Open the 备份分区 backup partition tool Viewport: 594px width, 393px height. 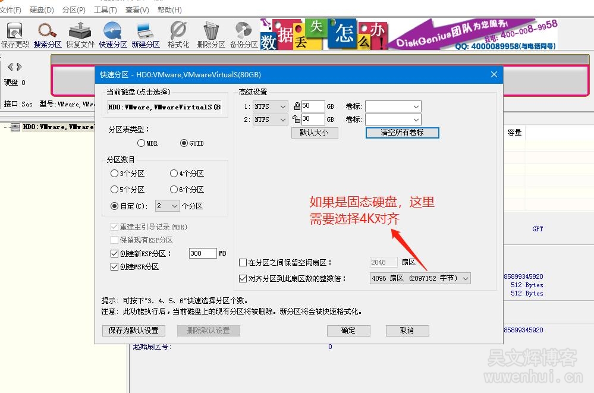pyautogui.click(x=243, y=34)
